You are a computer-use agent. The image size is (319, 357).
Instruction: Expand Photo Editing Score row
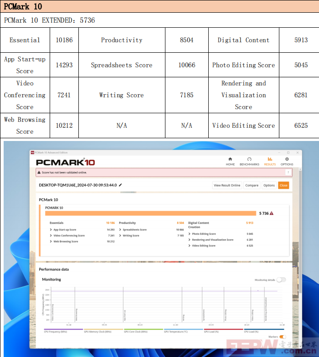[190, 234]
